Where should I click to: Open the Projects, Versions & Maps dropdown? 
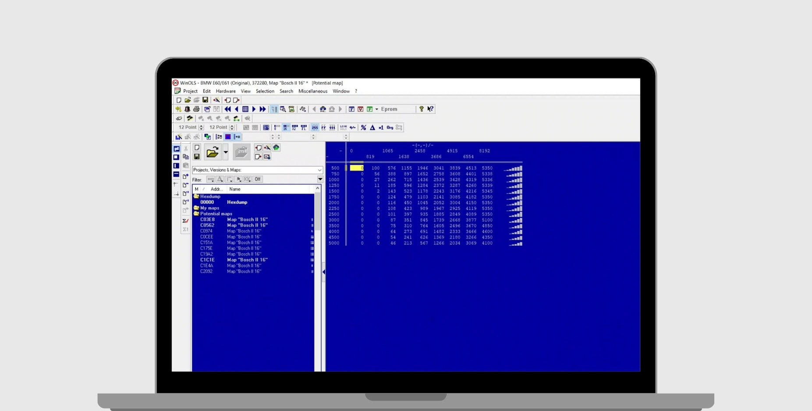pos(319,170)
